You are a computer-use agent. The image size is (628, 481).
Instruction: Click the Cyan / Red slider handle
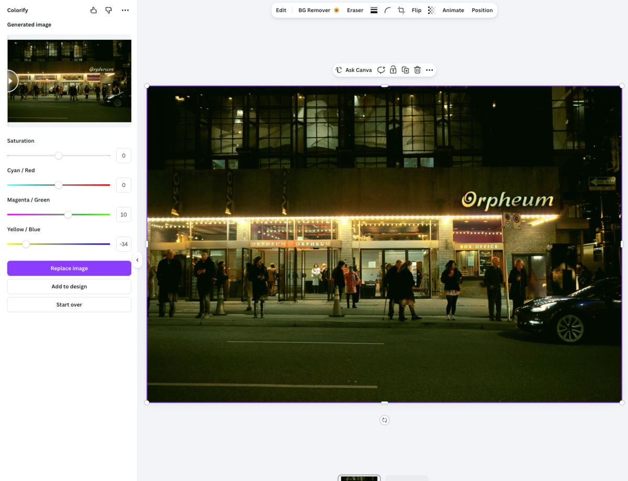[x=59, y=185]
